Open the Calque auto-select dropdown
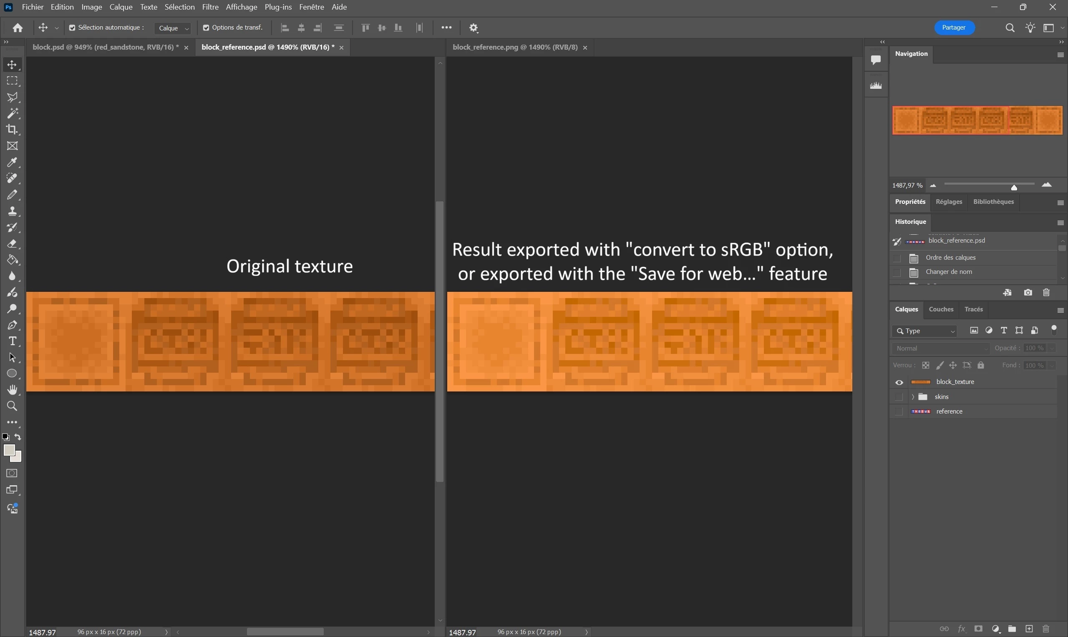Viewport: 1068px width, 637px height. coord(173,28)
